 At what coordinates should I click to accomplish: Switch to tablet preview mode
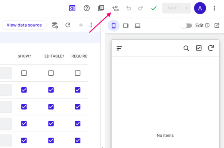(125, 26)
